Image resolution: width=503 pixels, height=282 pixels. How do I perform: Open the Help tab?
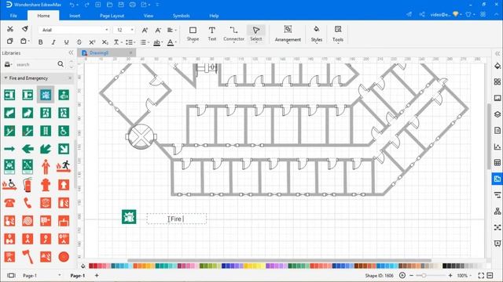point(214,16)
